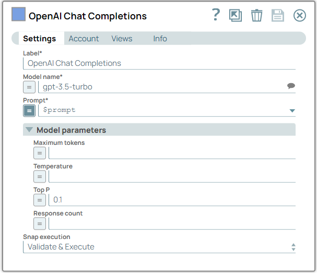Viewport: 317px width, 273px height.
Task: Click the blue snap icon beside the title
Action: 18,14
